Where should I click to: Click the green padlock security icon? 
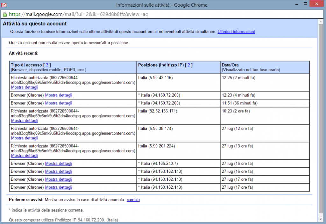point(5,14)
